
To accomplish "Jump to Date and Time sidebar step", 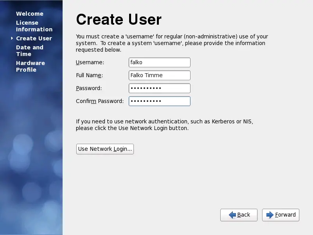I will [x=30, y=51].
